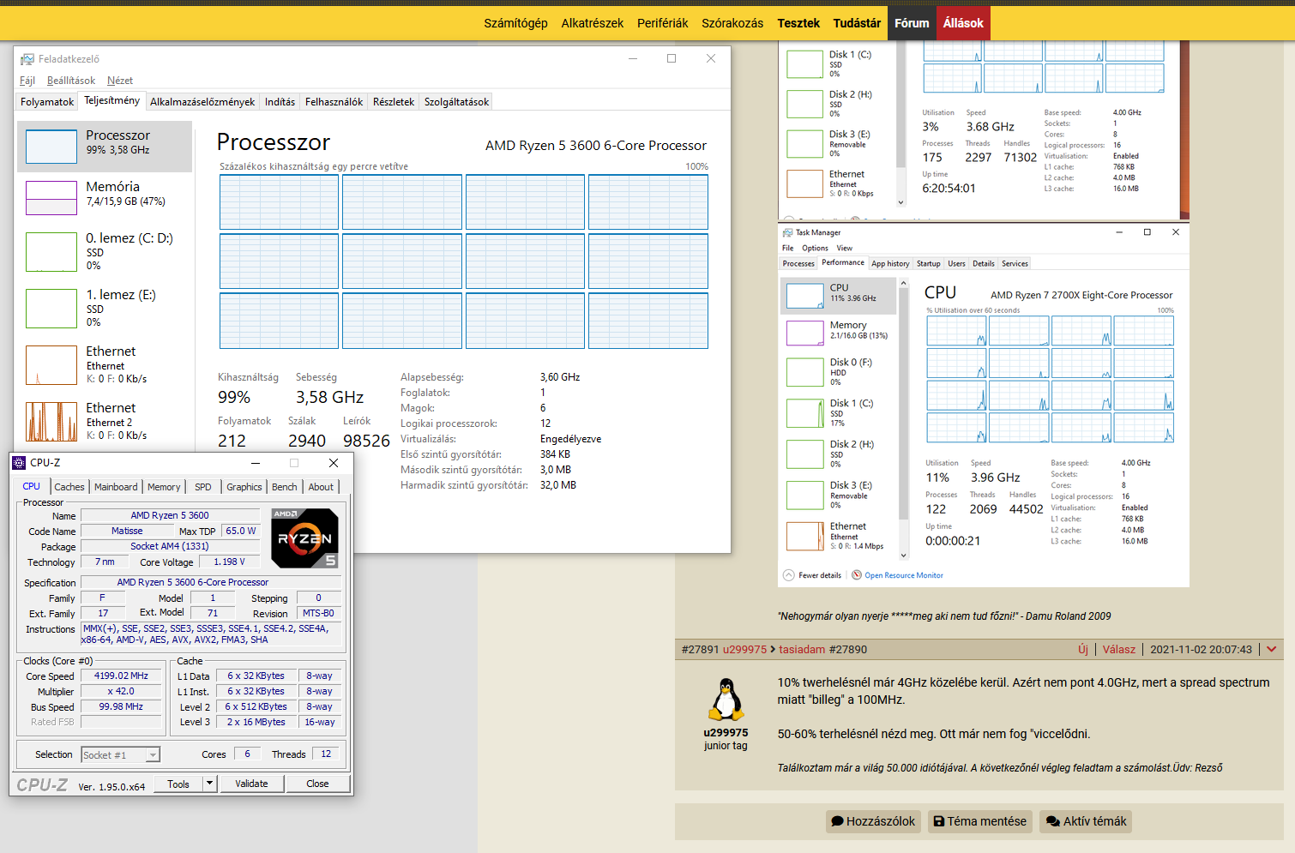The image size is (1295, 853).
Task: Switch to the Szolgáltatások tab
Action: pyautogui.click(x=456, y=102)
